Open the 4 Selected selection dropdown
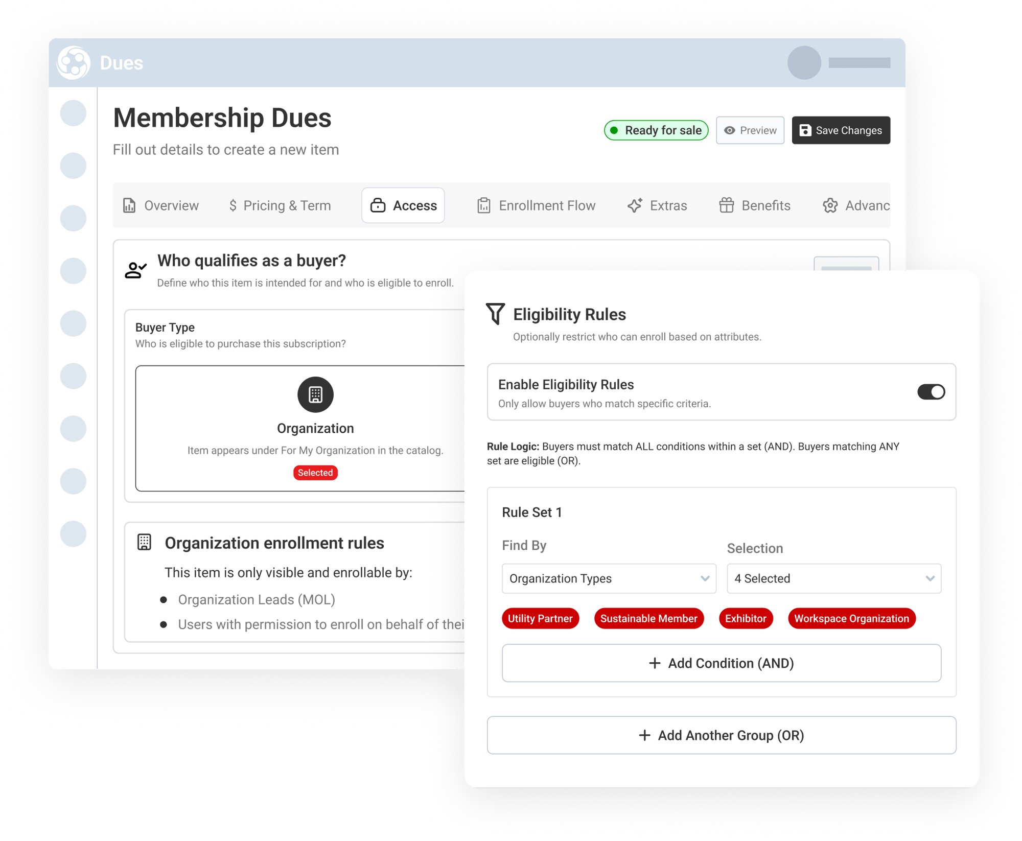 coord(833,578)
